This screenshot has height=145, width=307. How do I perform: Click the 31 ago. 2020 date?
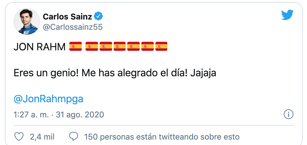click(x=80, y=114)
